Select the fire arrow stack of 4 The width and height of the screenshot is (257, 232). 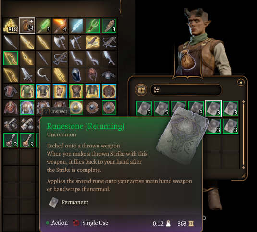60,26
